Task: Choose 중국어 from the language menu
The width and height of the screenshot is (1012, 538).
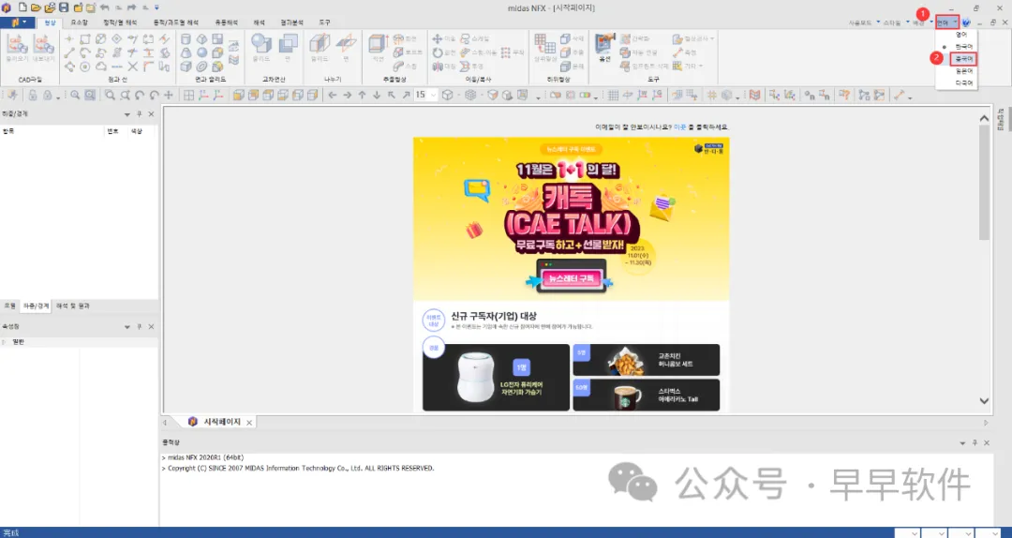Action: coord(963,59)
